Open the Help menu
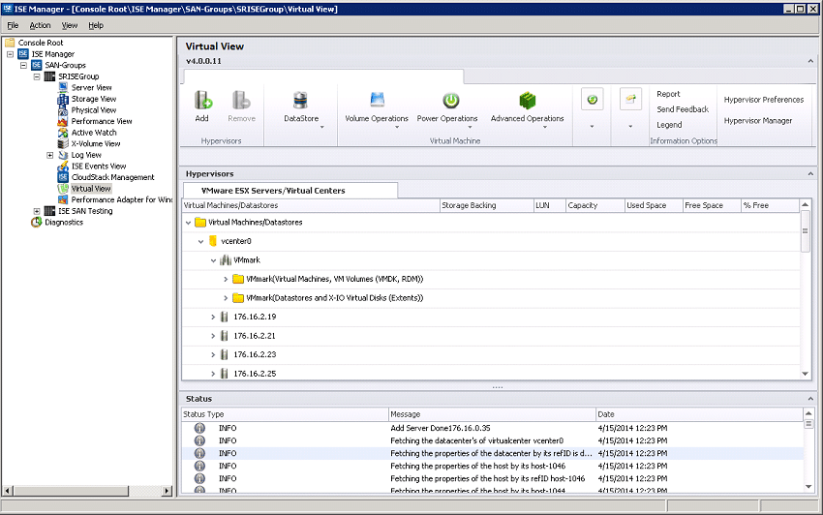This screenshot has height=515, width=823. pyautogui.click(x=96, y=25)
